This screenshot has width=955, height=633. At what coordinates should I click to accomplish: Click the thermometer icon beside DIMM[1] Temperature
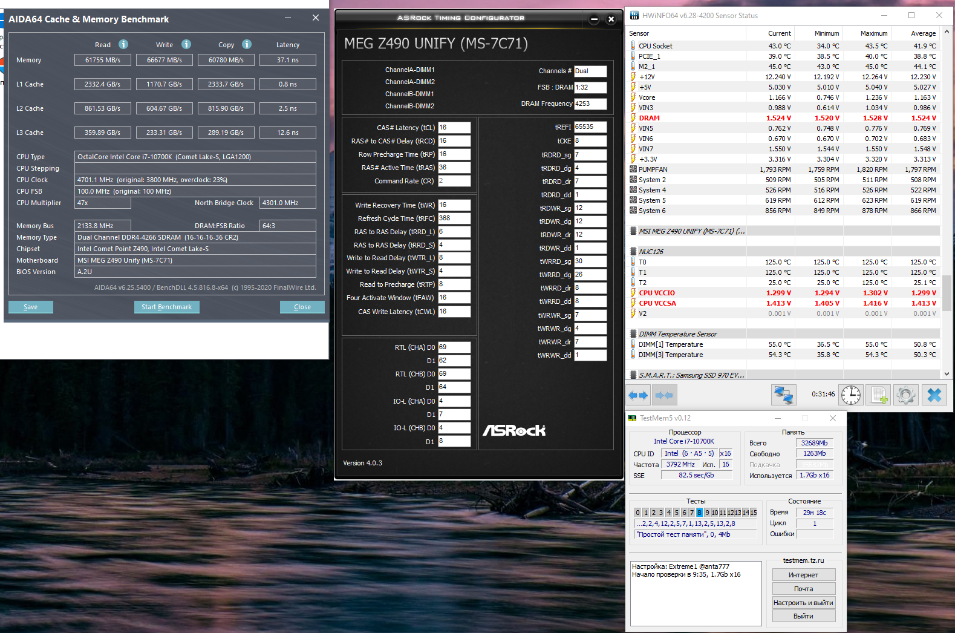click(x=633, y=344)
